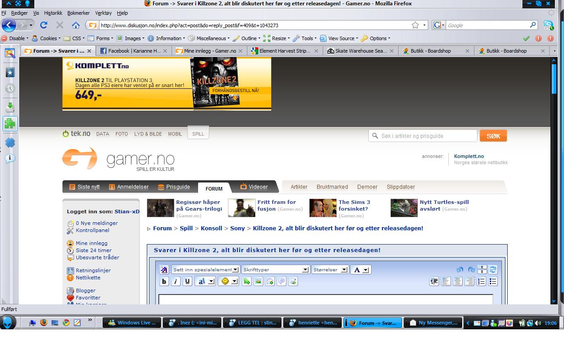
Task: Go to the home page via house icon
Action: (76, 25)
